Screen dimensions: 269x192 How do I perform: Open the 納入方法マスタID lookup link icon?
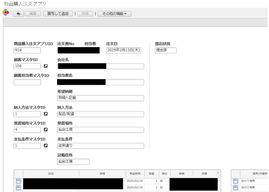click(46, 114)
